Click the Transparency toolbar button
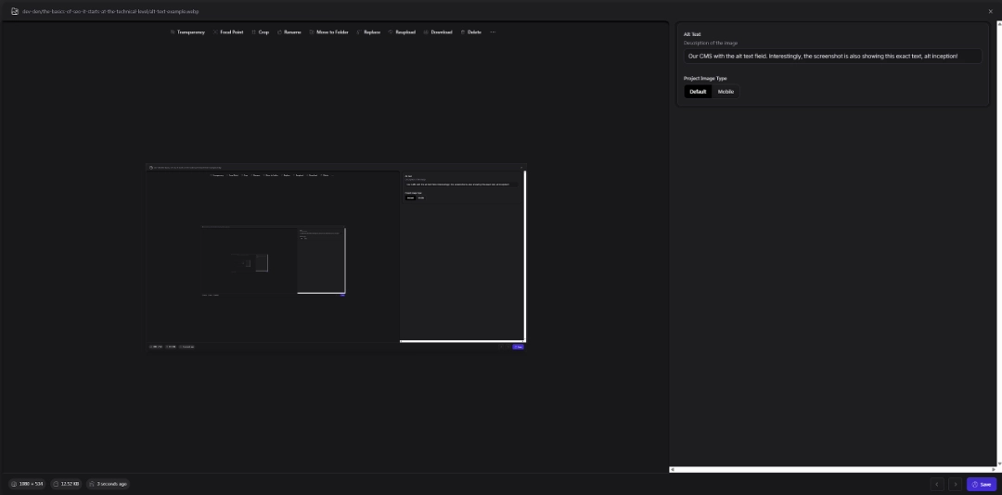 click(x=187, y=32)
